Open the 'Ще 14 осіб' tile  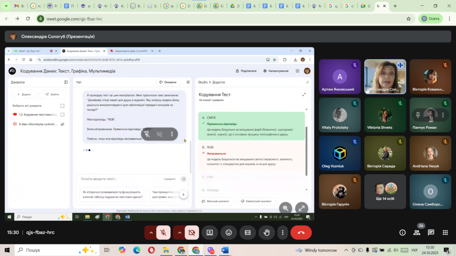pyautogui.click(x=385, y=192)
